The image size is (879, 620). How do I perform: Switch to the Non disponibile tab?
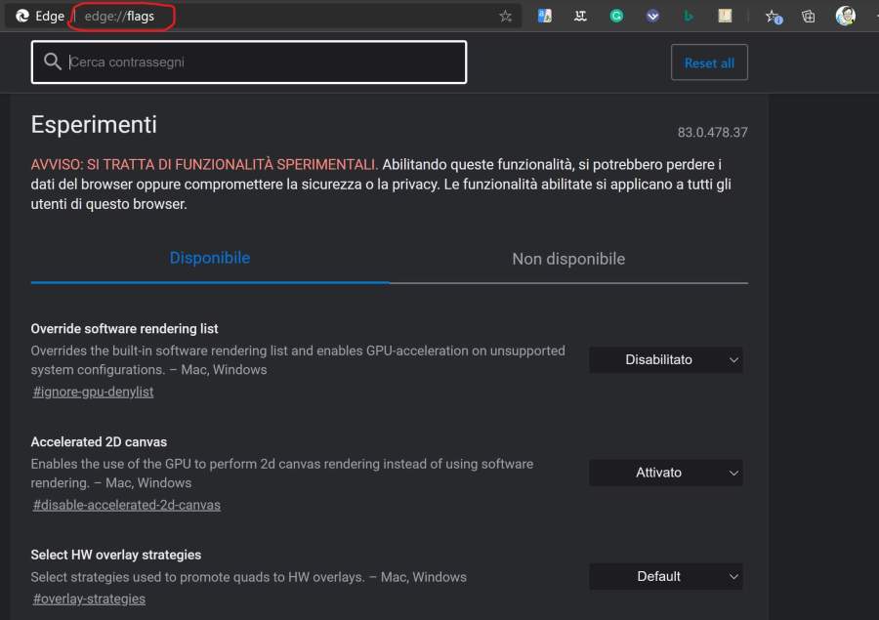click(568, 259)
